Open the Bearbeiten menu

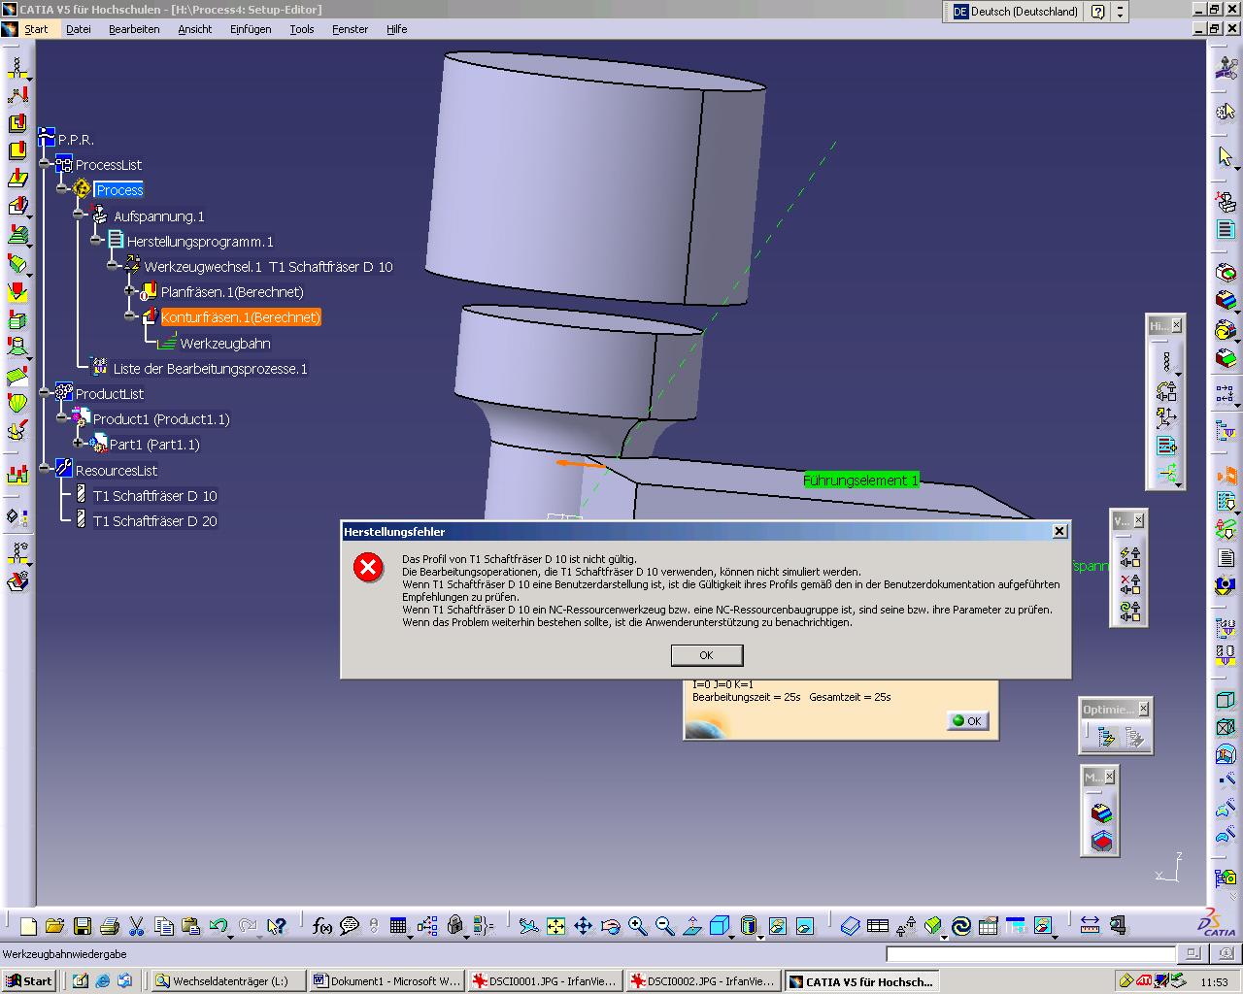coord(134,29)
